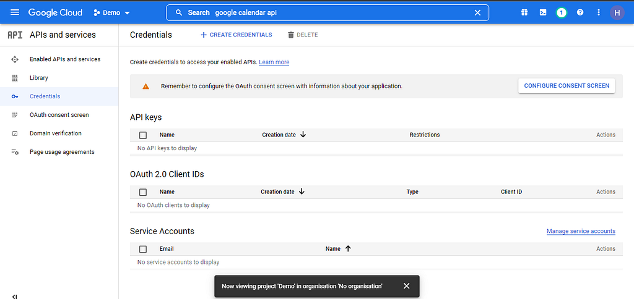
Task: Open notifications badge showing 1
Action: (x=561, y=12)
